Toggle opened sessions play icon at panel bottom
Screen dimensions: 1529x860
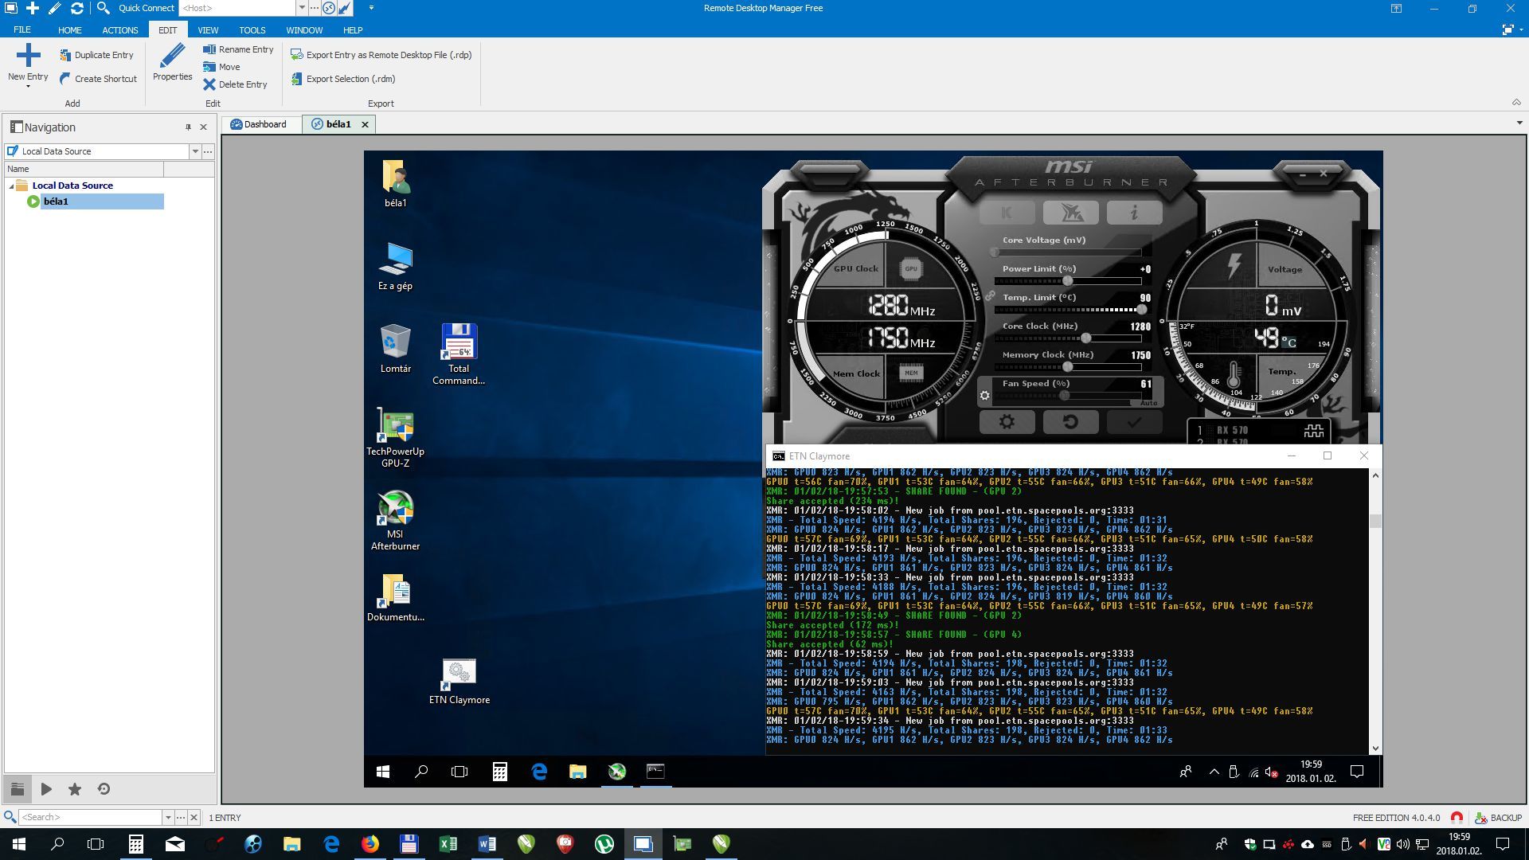[x=46, y=789]
